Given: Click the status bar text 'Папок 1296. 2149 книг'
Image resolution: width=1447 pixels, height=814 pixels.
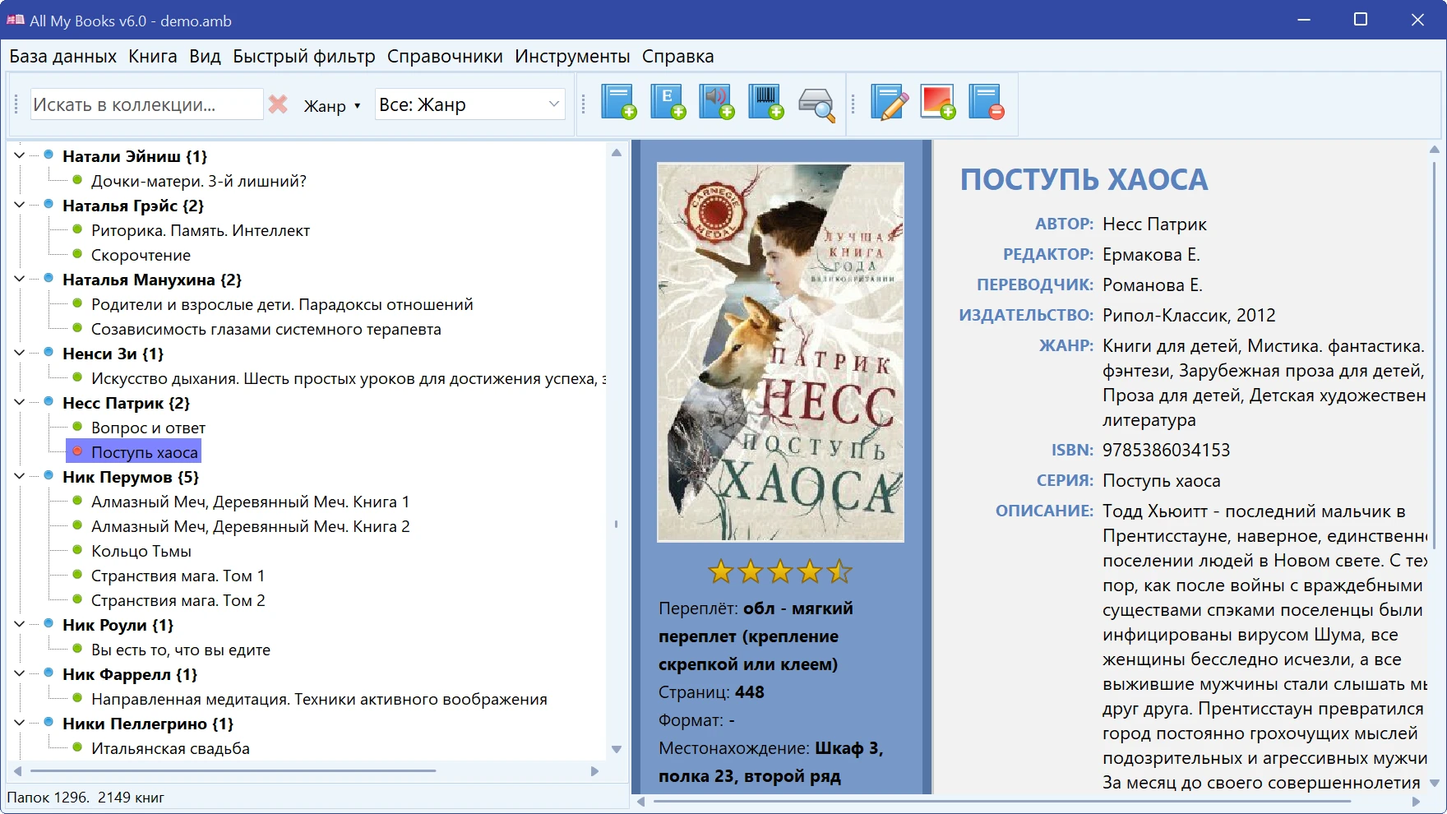Looking at the screenshot, I should (86, 798).
